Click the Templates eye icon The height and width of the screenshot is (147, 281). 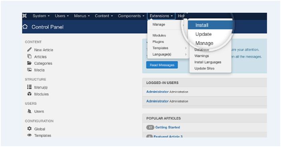click(x=30, y=135)
